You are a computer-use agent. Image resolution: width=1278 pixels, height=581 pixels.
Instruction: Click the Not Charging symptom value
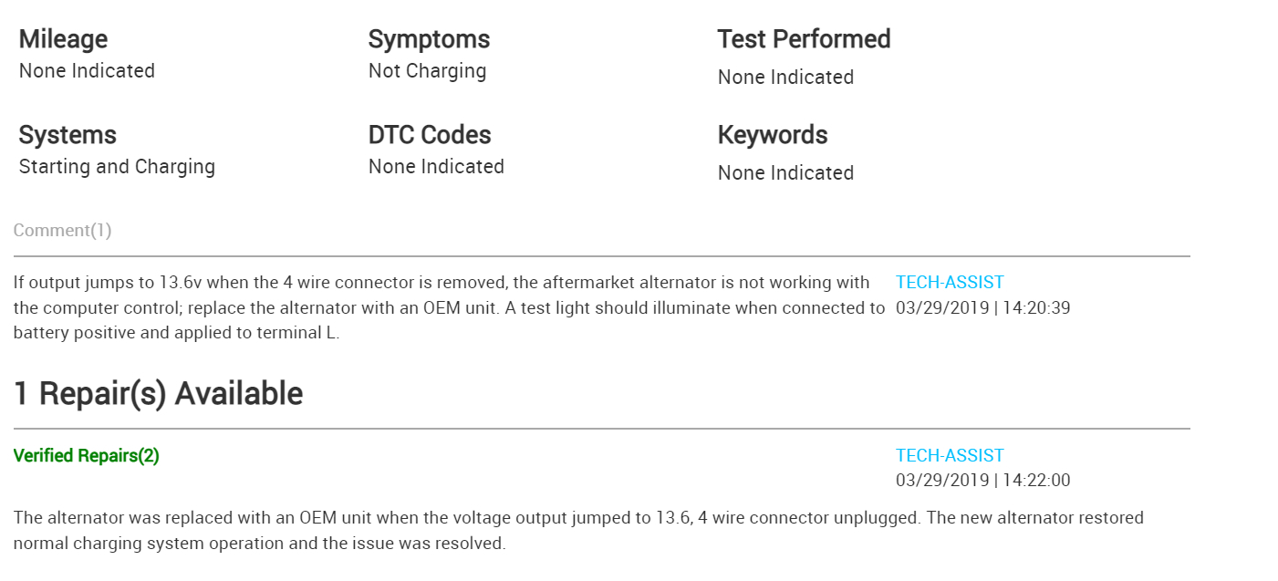pyautogui.click(x=427, y=71)
